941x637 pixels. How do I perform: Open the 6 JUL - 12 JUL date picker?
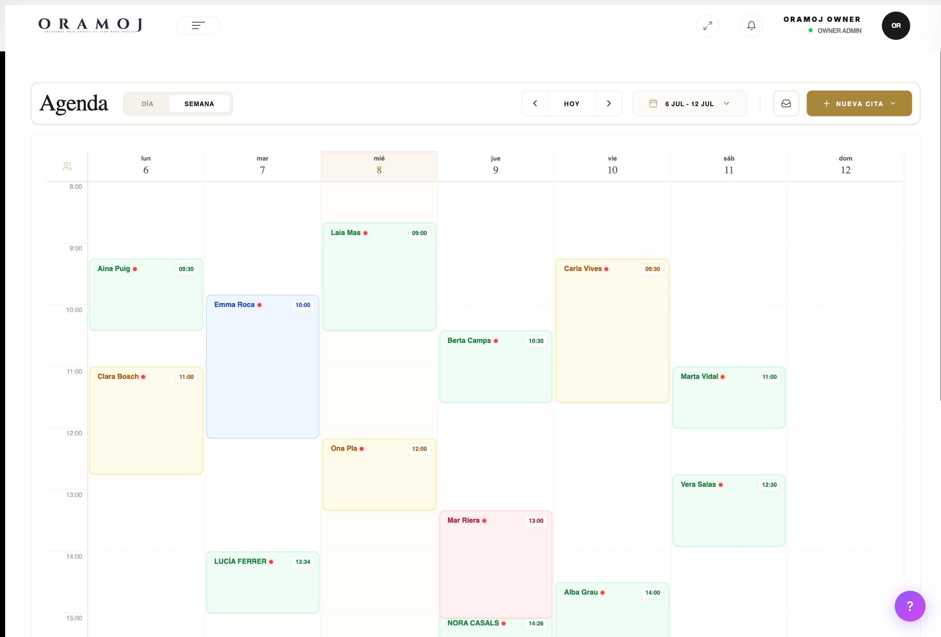click(690, 104)
